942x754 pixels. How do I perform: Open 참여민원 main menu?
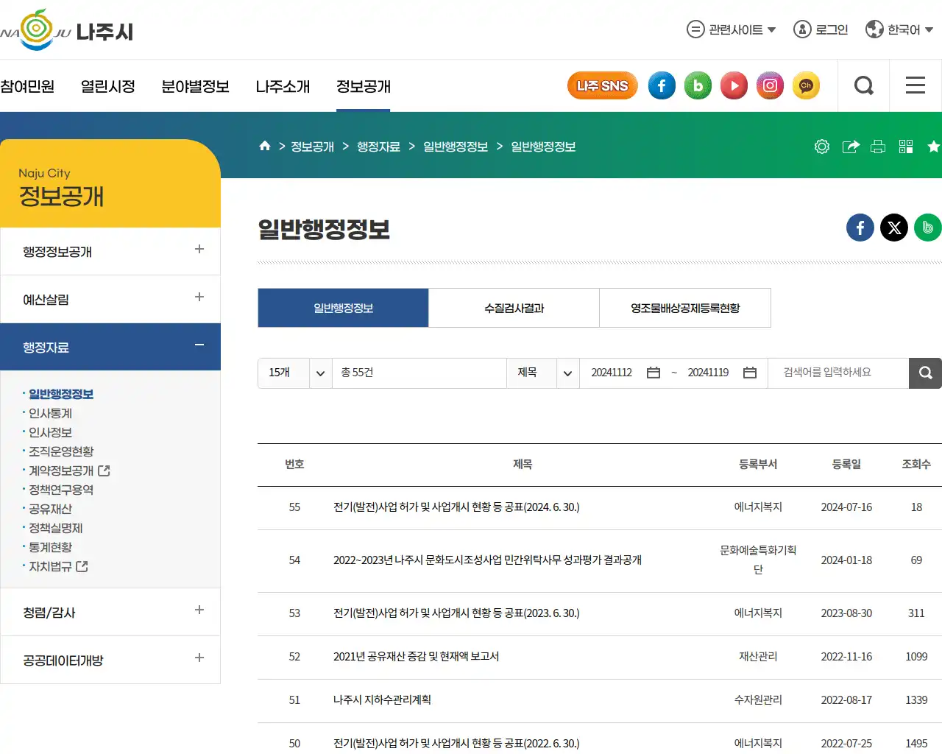[27, 86]
